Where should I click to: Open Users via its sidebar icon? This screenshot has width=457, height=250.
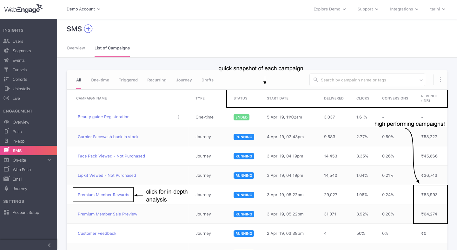[x=6, y=41]
